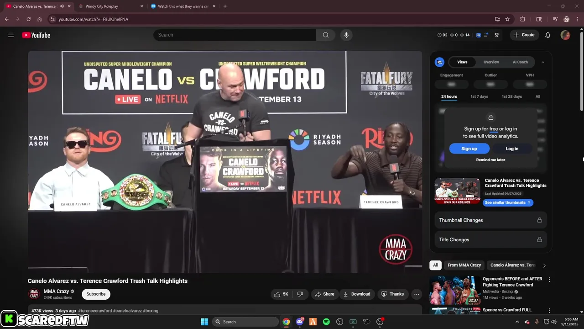Screen dimensions: 584x329
Task: Click the Chrome address bar URL
Action: tap(94, 19)
